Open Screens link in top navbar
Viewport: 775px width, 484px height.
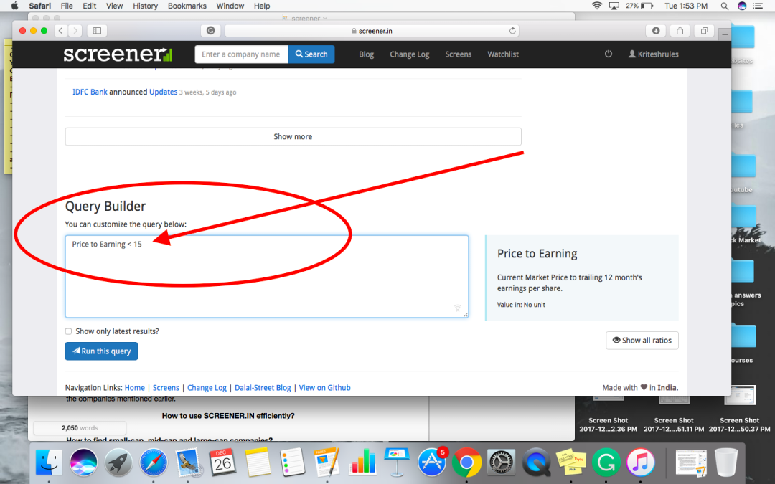tap(458, 54)
